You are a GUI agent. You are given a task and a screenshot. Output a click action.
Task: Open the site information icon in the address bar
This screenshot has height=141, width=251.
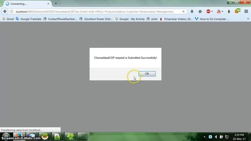[x=11, y=11]
